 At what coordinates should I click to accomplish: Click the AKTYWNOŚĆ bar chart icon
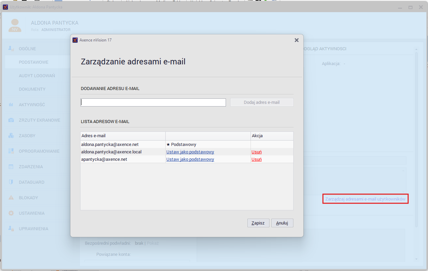(11, 105)
